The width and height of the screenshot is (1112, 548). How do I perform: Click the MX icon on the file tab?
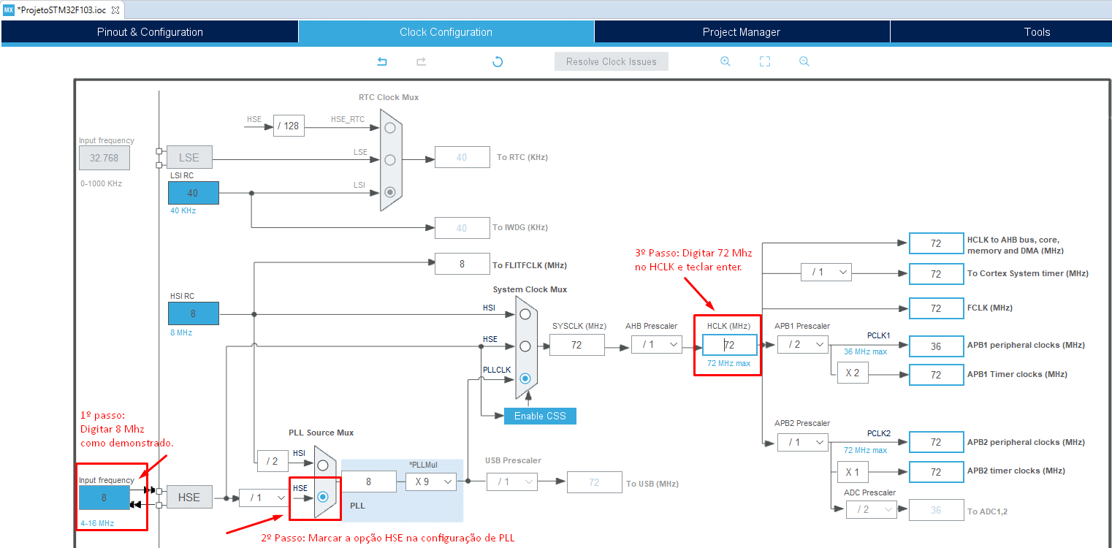(9, 10)
